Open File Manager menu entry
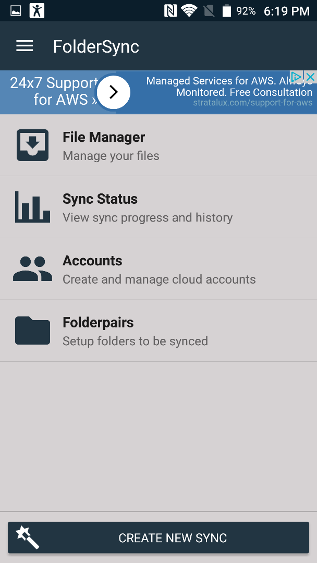 [x=159, y=145]
